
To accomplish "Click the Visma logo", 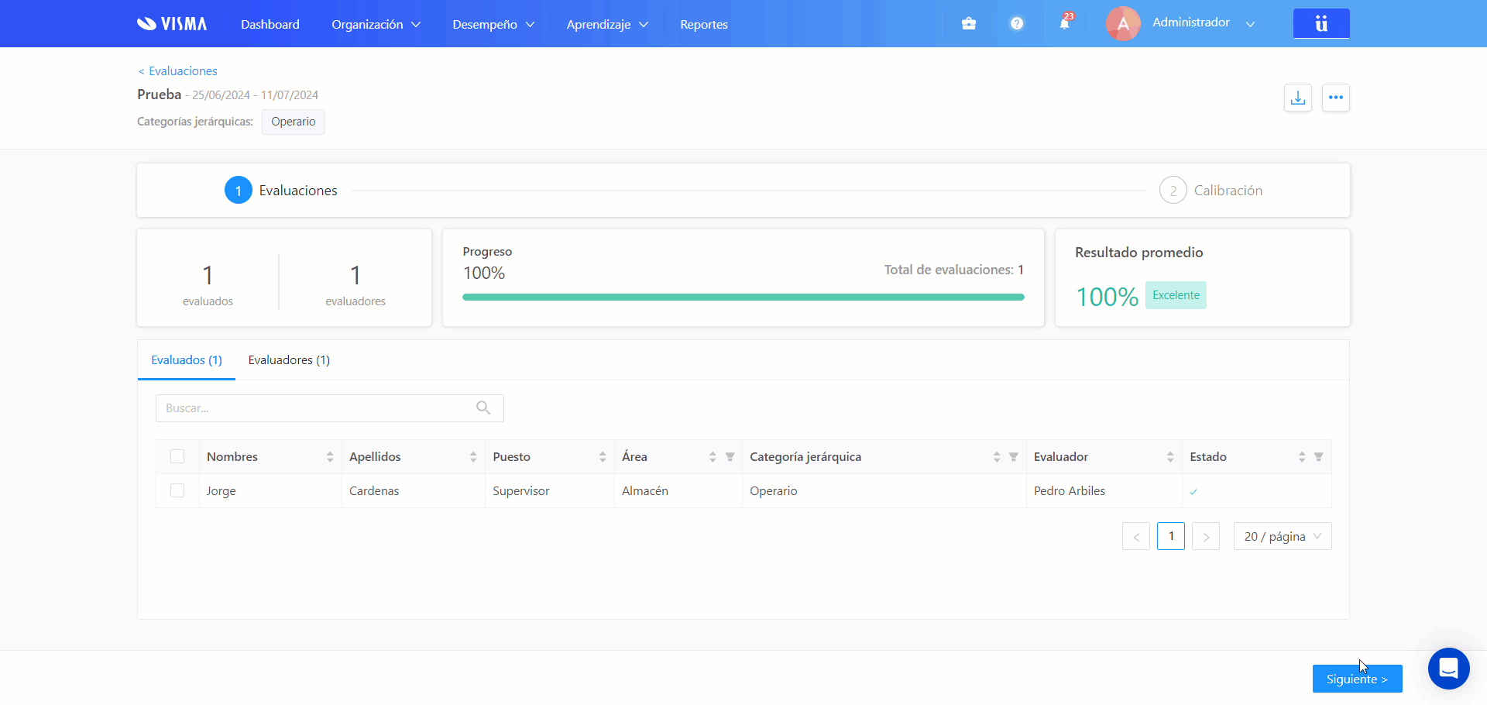I will pos(172,24).
